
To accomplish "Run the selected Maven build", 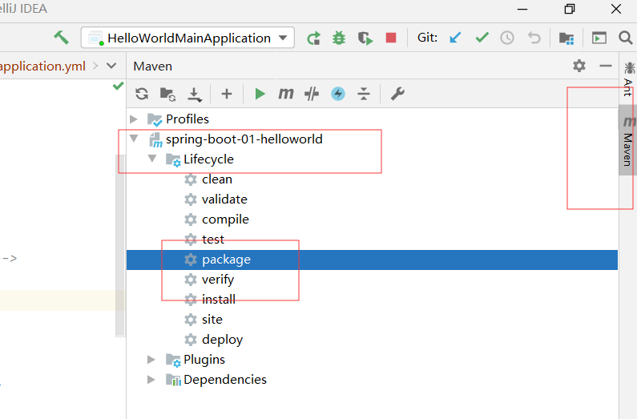I will (x=260, y=94).
